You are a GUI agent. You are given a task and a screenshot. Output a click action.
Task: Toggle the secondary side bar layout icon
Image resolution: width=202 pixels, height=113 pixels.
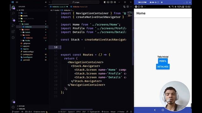pyautogui.click(x=111, y=2)
